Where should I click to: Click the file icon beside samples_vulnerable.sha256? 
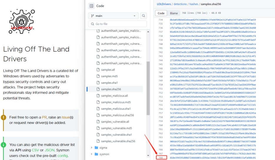[98, 141]
